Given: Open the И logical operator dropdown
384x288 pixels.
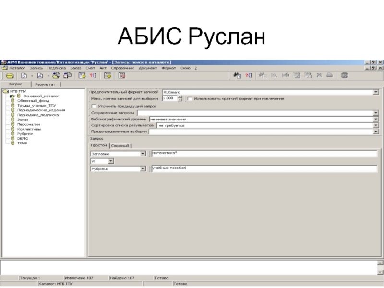Looking at the screenshot, I should [111, 161].
